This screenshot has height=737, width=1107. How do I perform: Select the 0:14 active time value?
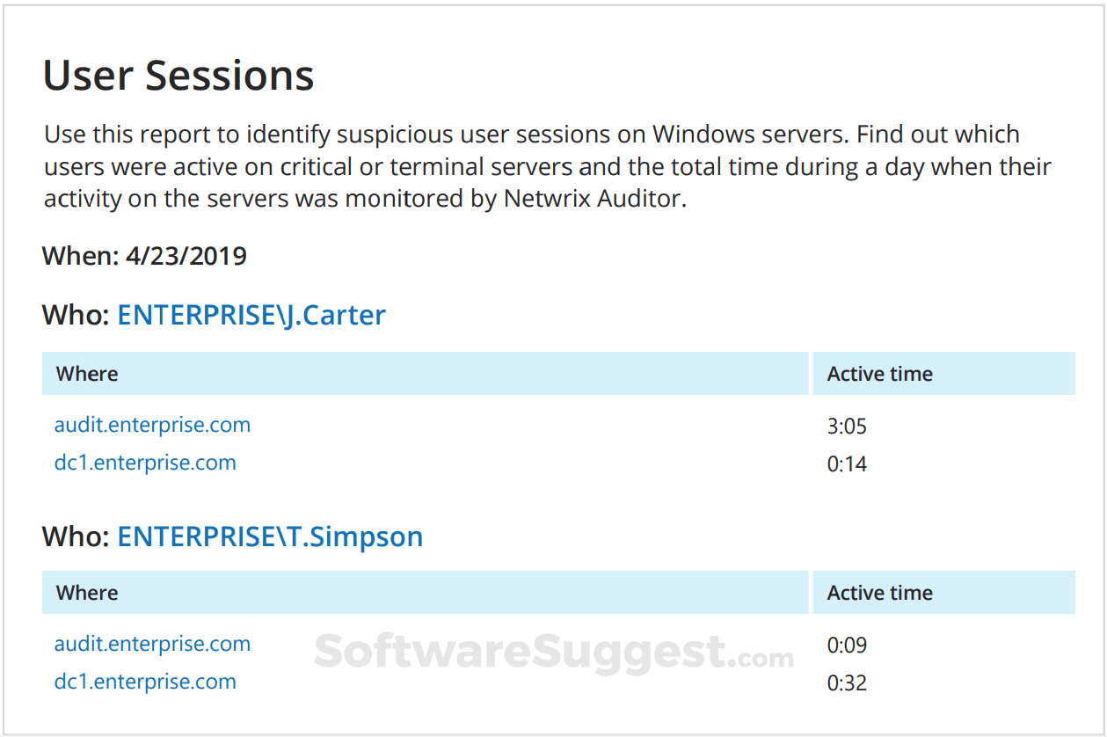(847, 464)
